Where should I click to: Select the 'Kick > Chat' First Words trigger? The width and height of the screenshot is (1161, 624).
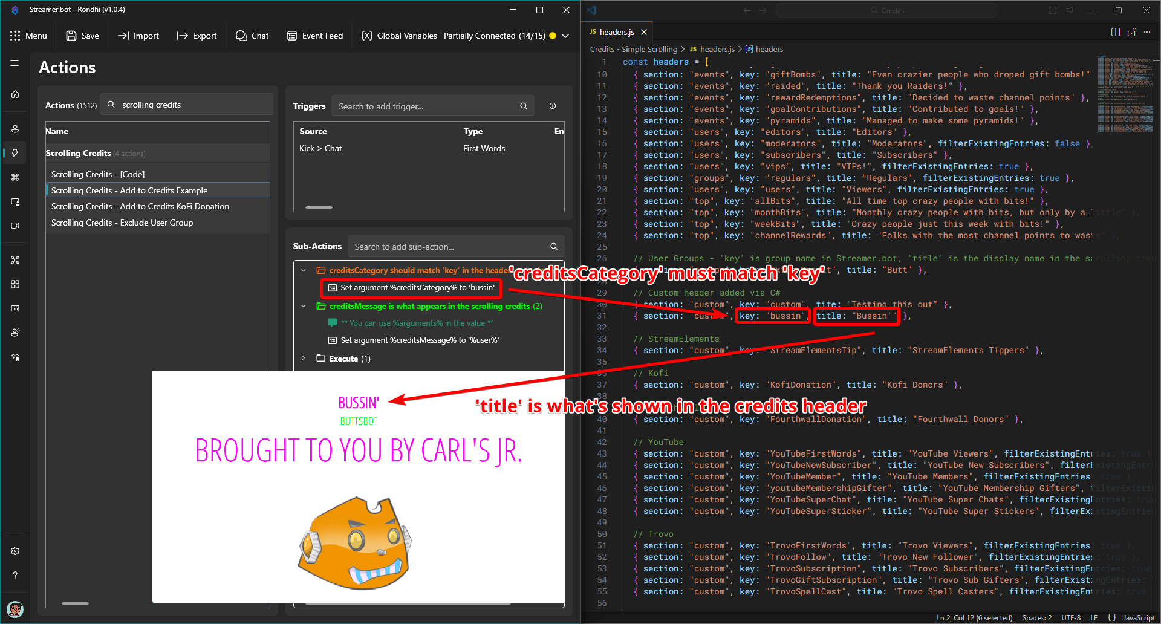[x=429, y=148]
